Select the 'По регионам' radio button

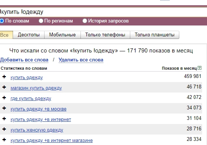coord(41,21)
